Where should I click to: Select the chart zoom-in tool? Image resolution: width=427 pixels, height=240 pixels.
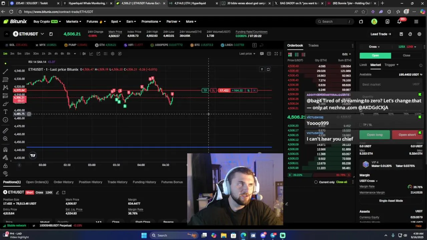(x=5, y=139)
